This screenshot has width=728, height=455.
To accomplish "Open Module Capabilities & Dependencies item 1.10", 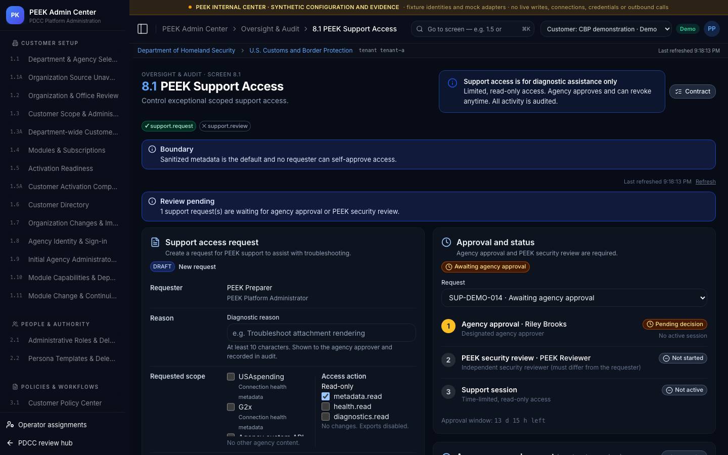I will pos(64,278).
